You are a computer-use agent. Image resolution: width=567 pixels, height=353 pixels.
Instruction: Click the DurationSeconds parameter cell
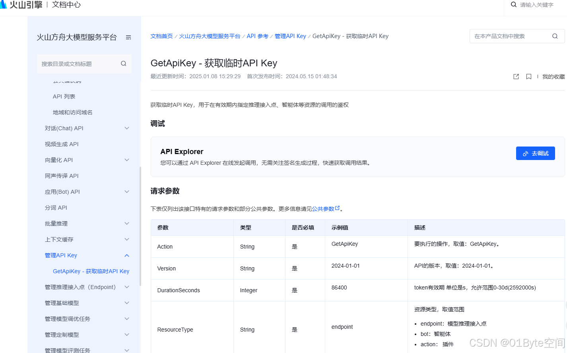click(192, 290)
